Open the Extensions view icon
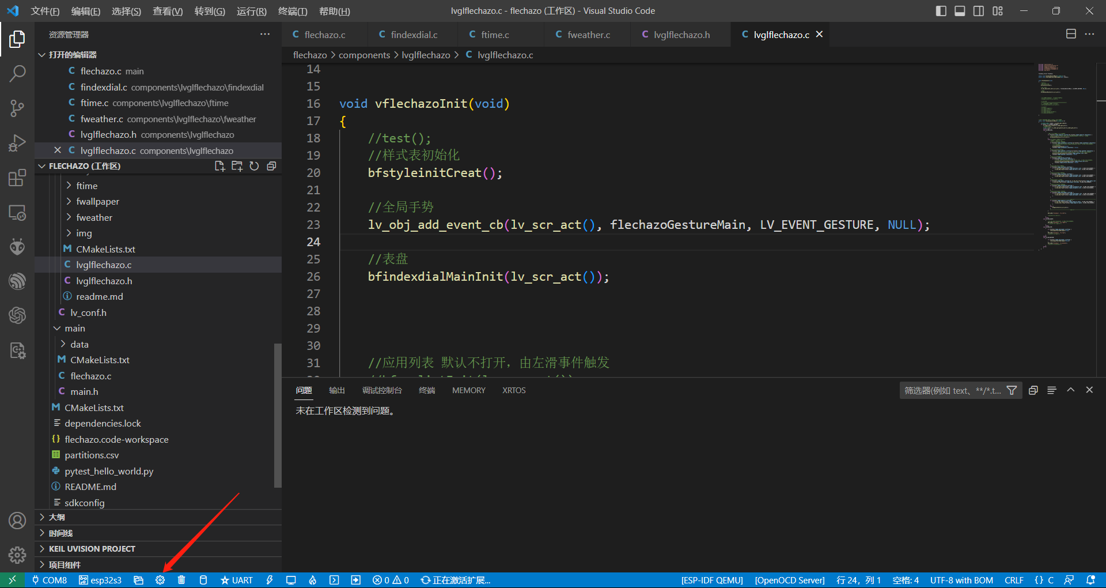This screenshot has height=588, width=1106. [x=17, y=178]
